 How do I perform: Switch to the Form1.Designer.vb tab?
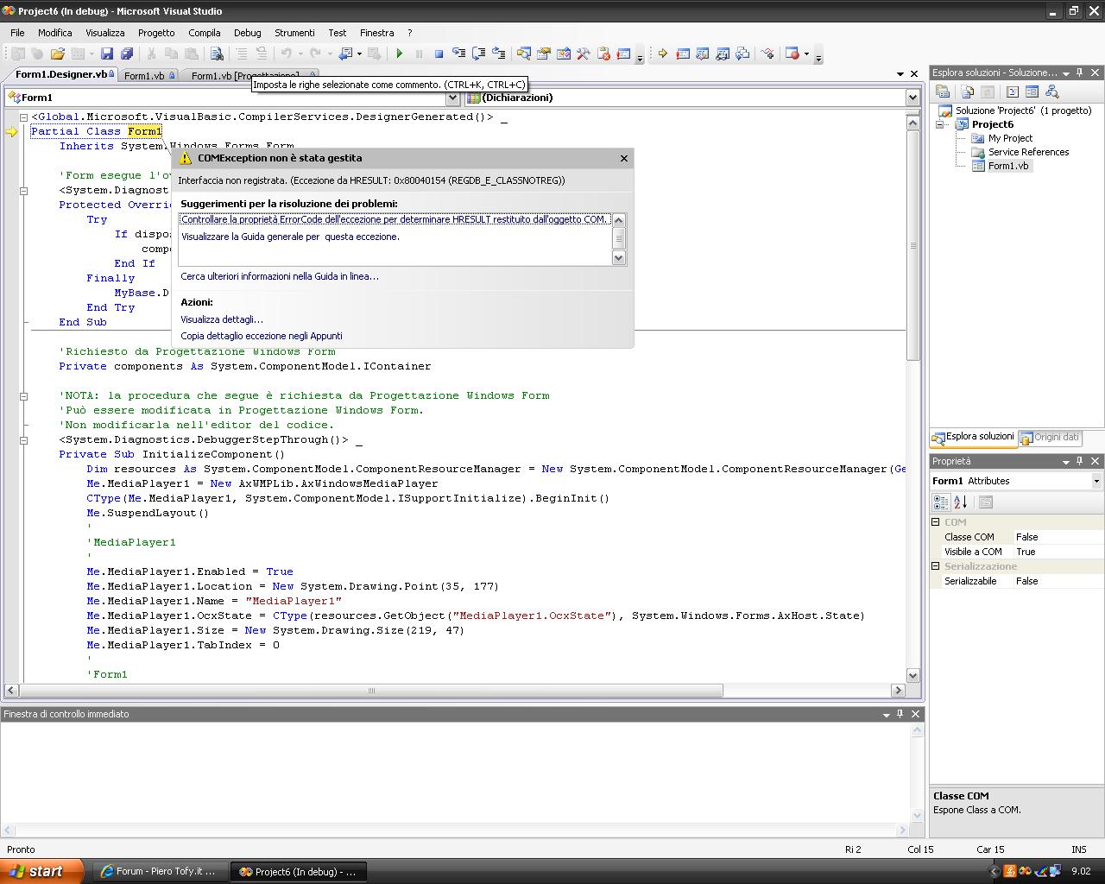(64, 74)
